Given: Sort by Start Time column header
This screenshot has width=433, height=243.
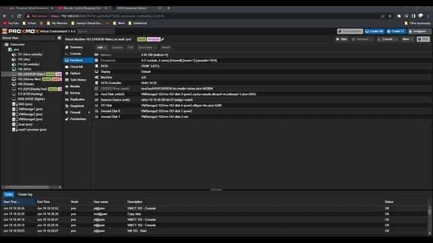Looking at the screenshot, I should pos(18,202).
